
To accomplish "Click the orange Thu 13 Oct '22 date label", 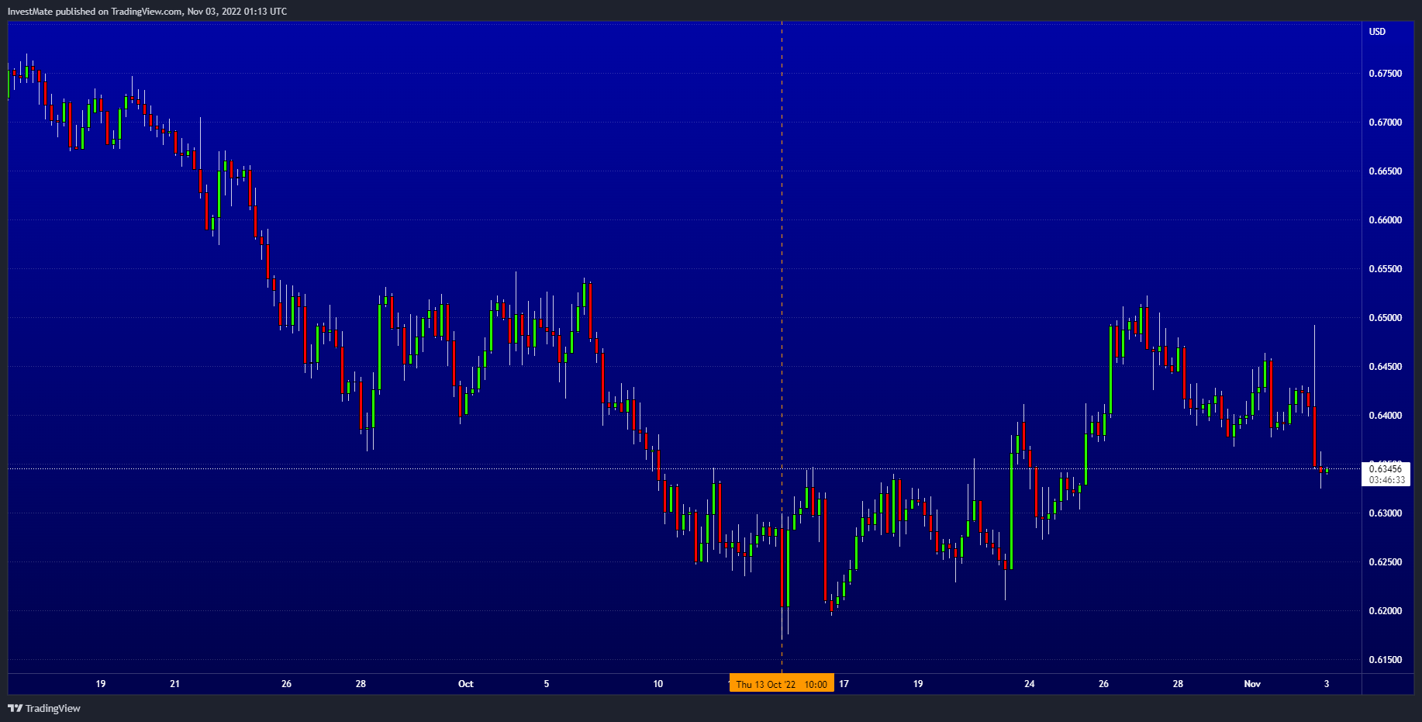I will tap(782, 684).
